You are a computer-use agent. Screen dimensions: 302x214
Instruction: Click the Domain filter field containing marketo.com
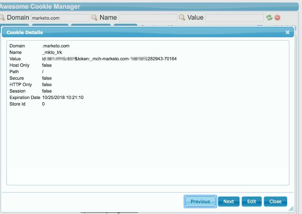[x=60, y=18]
